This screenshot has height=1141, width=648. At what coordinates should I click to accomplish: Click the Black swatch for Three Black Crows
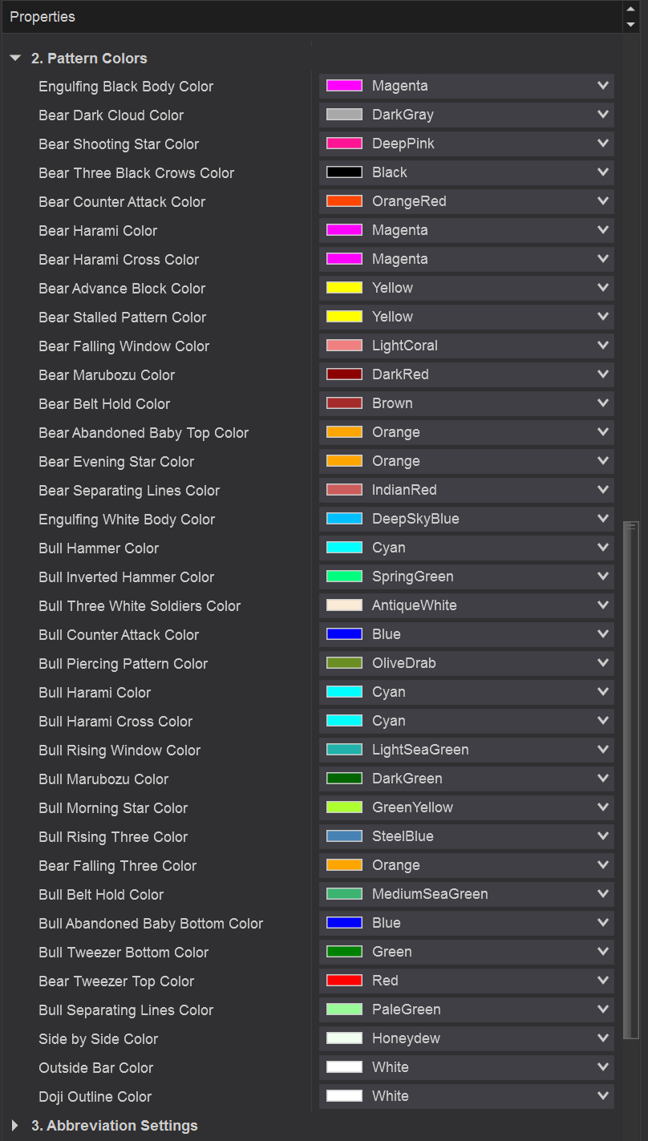[344, 172]
